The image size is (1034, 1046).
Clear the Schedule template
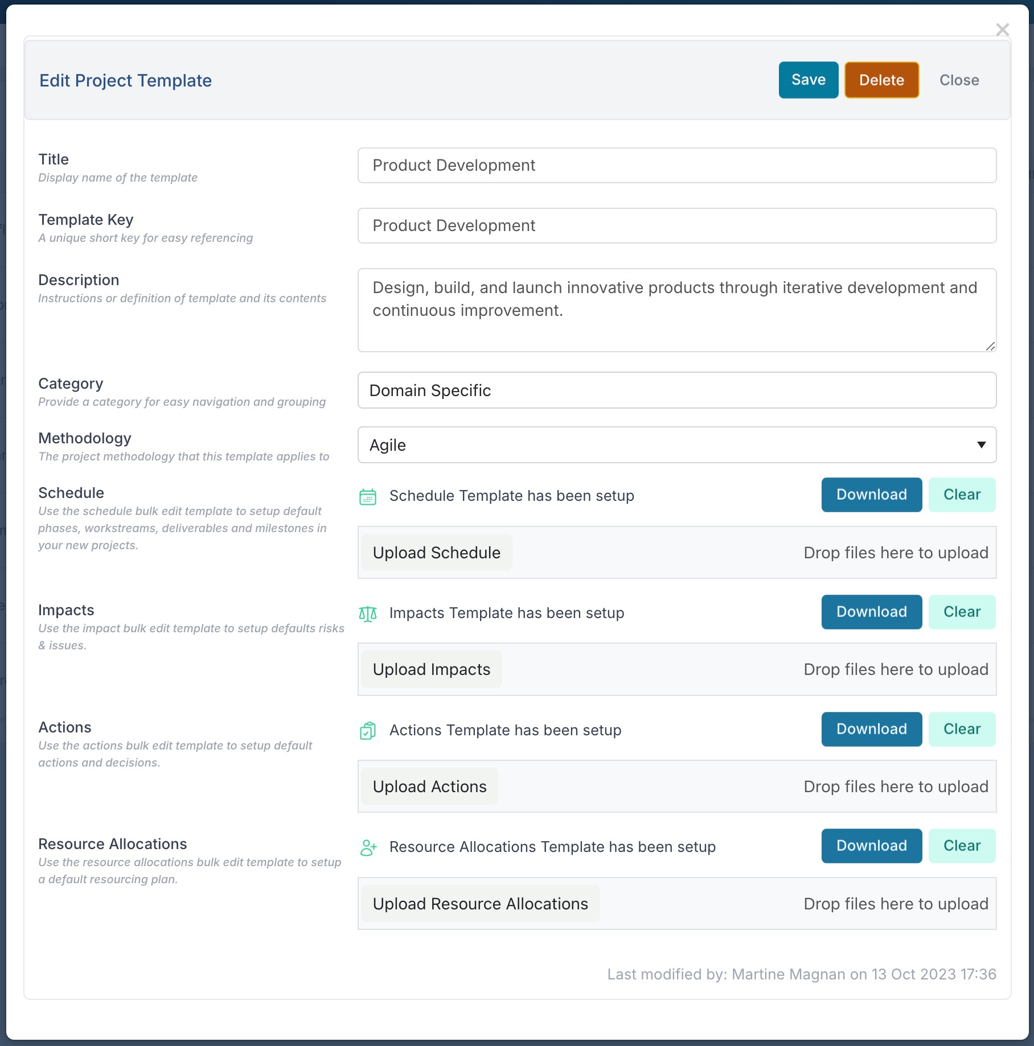coord(962,495)
